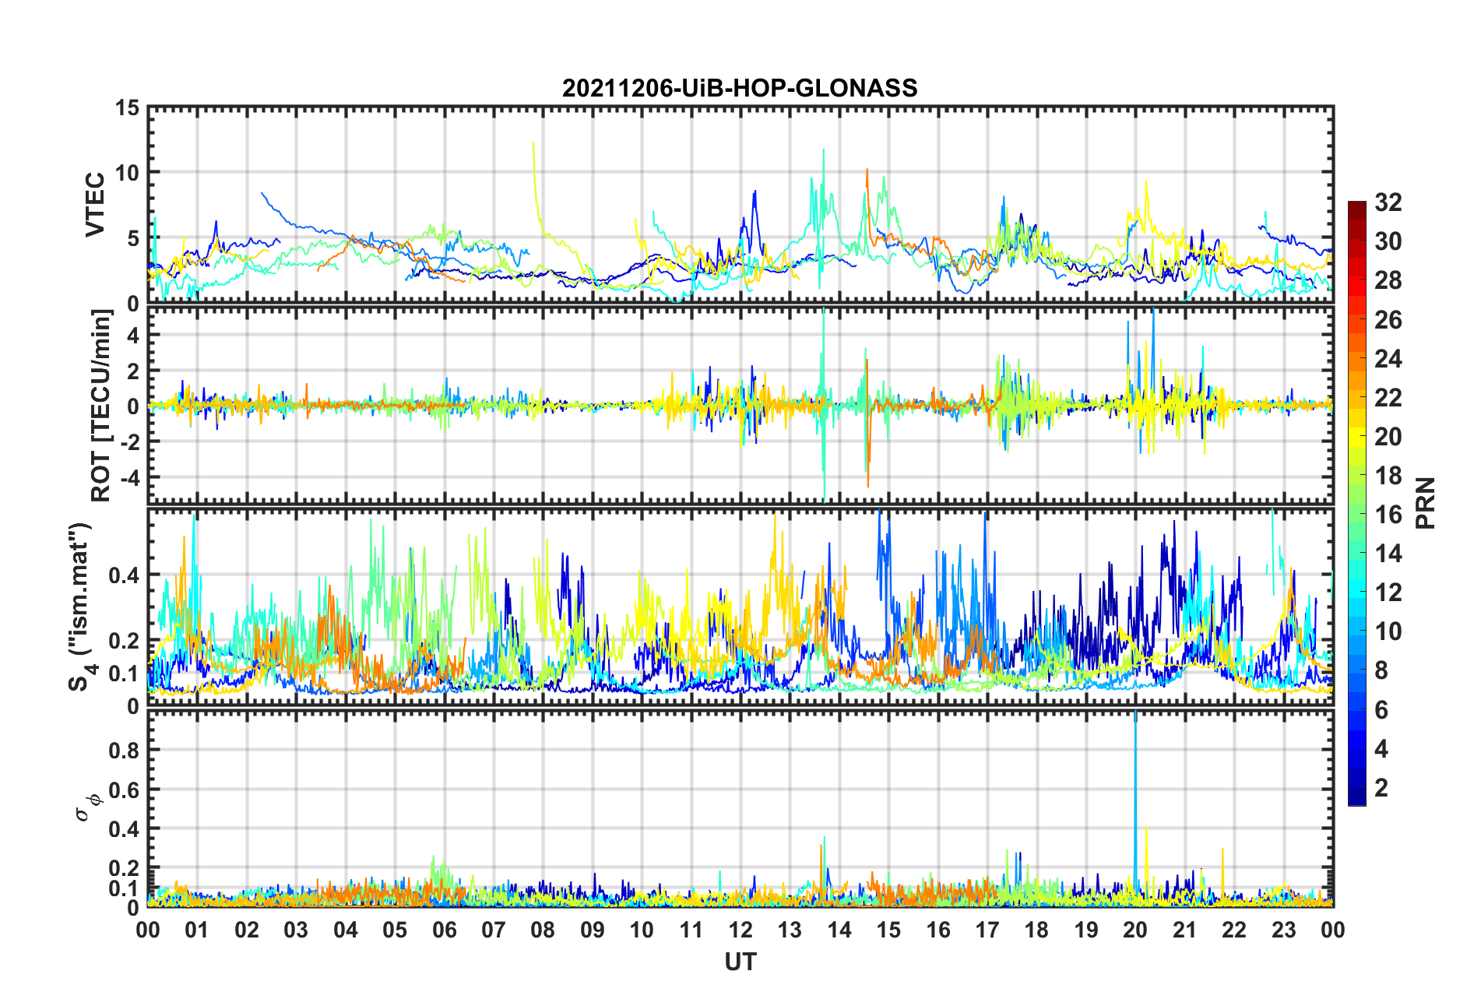1481x1006 pixels.
Task: Click ROT axis tick label -4
Action: click(x=128, y=477)
